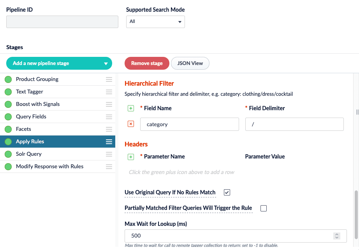The height and width of the screenshot is (250, 359).
Task: Click drag handle of Product Grouping stage
Action: coord(109,79)
